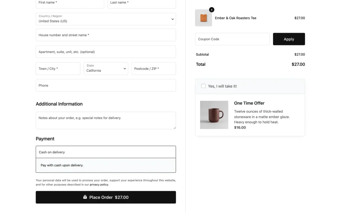Click the Additional Information heading

(x=59, y=104)
